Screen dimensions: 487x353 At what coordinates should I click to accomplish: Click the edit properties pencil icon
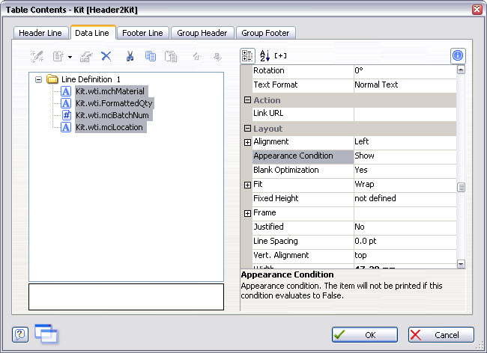click(x=86, y=56)
